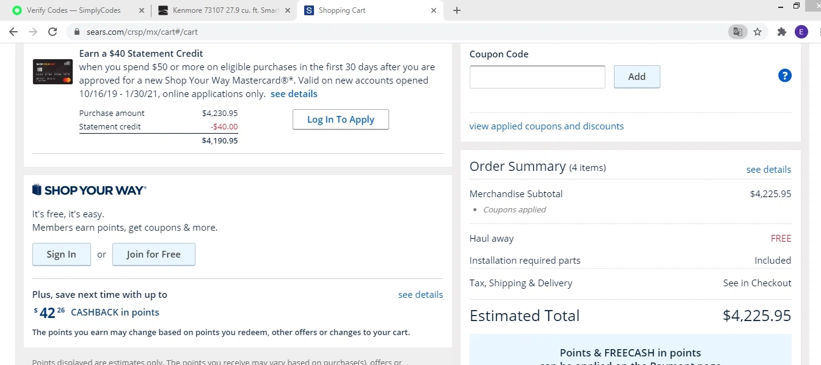This screenshot has width=821, height=365.
Task: Click the Installation required parts Included value
Action: pyautogui.click(x=773, y=261)
